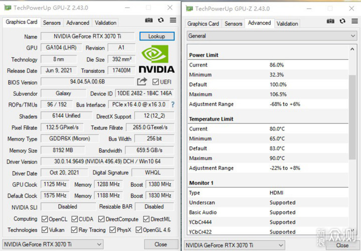This screenshot has height=251, width=361.
Task: Click the scroll-up arrow in the Advanced list
Action: [x=352, y=49]
